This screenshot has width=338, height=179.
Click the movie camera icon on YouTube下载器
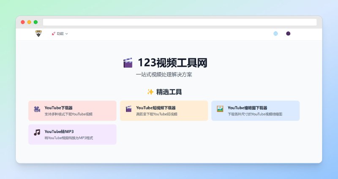pyautogui.click(x=37, y=109)
